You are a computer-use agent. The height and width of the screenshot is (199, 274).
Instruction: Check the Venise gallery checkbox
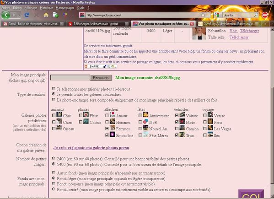coord(205,115)
